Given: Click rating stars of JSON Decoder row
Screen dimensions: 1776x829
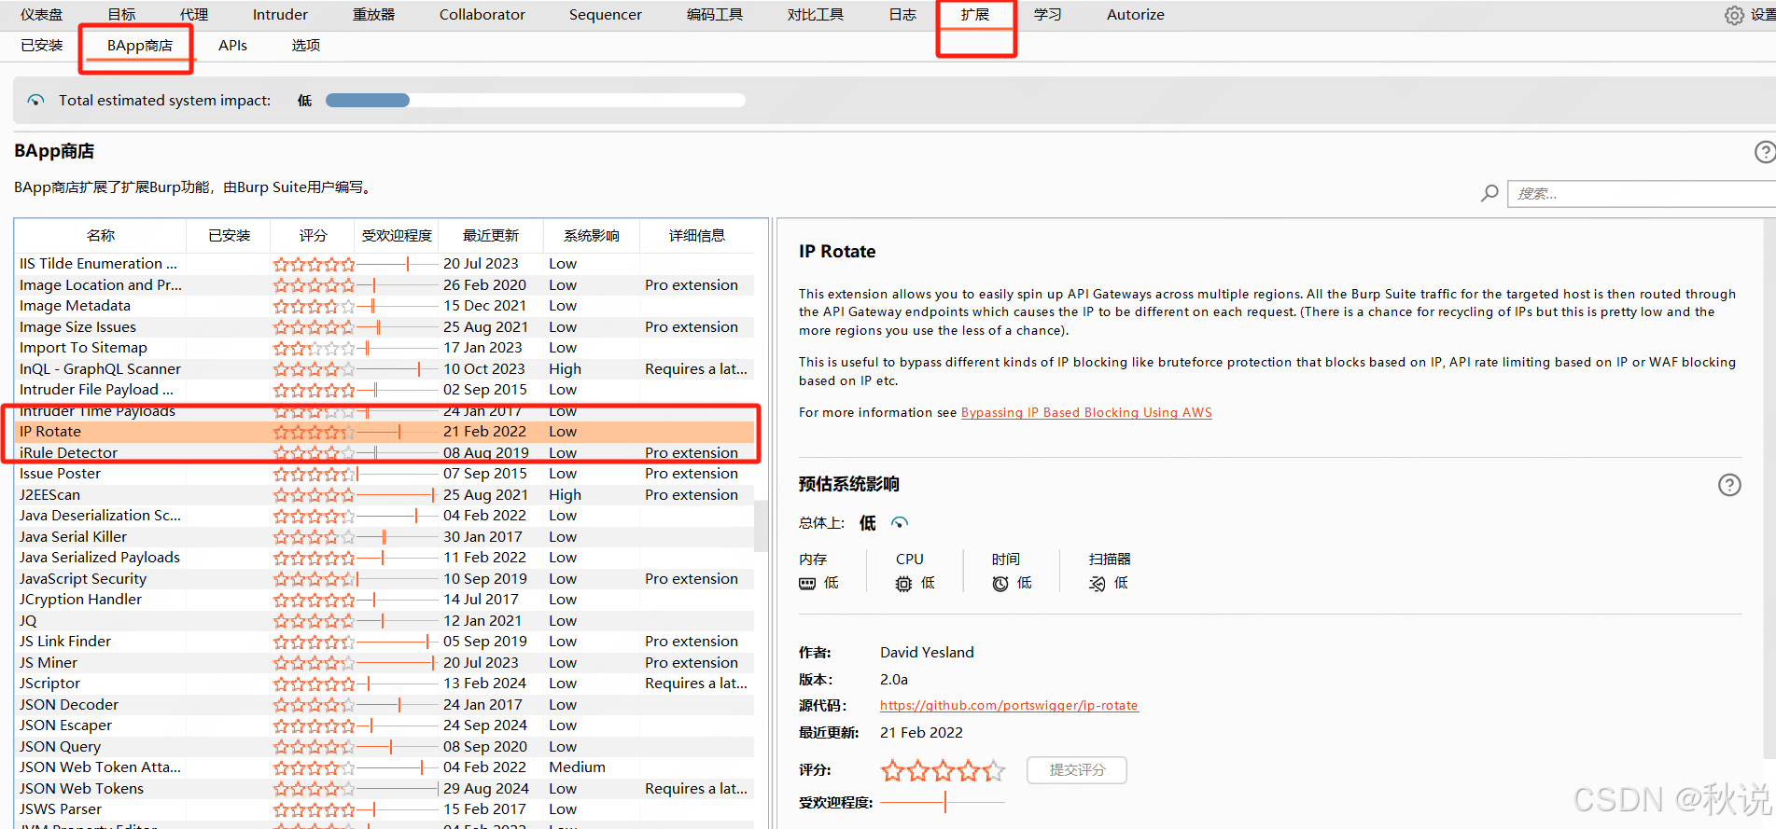Looking at the screenshot, I should click(x=314, y=705).
